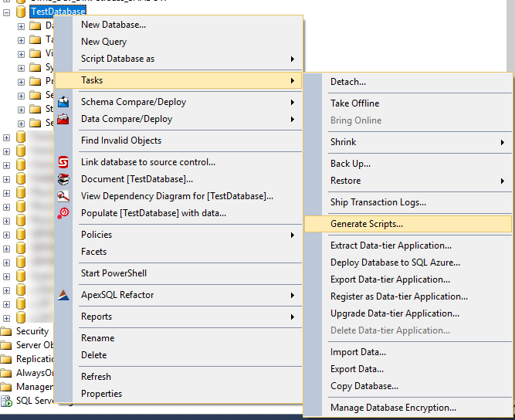Viewport: 515px width, 420px height.
Task: Click the Populate with data gear icon
Action: click(63, 213)
